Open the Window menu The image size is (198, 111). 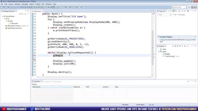[x=49, y=4]
